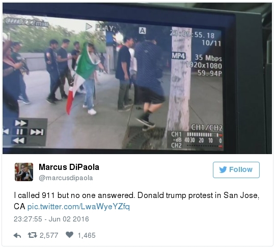Click the skip-to-previous icon on camera screen

pyautogui.click(x=6, y=131)
